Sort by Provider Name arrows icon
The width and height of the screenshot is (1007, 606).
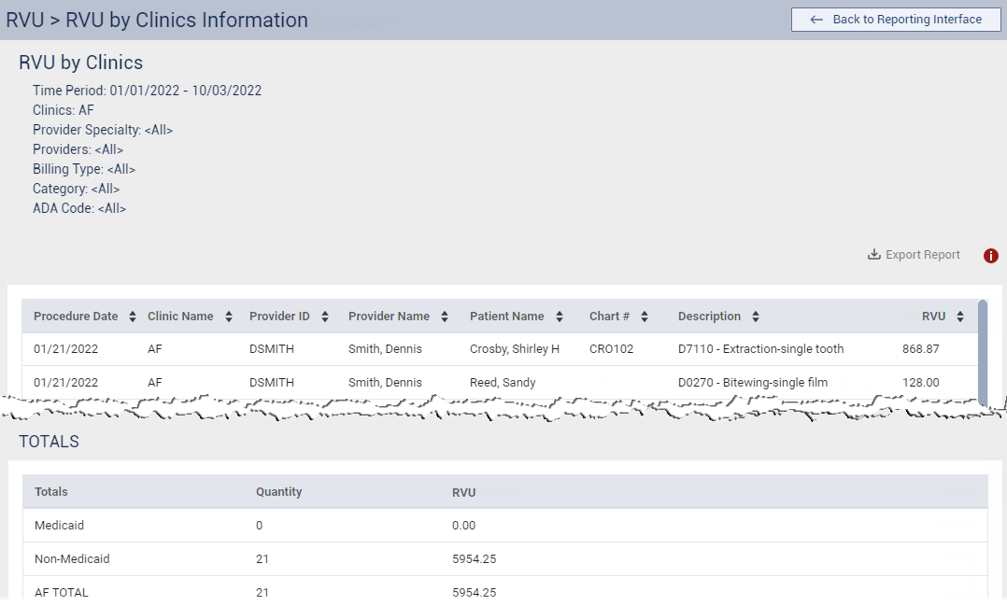click(445, 317)
